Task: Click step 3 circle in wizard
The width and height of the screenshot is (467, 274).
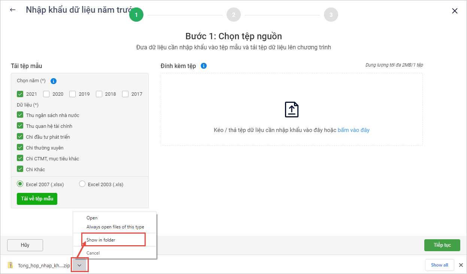Action: tap(331, 15)
